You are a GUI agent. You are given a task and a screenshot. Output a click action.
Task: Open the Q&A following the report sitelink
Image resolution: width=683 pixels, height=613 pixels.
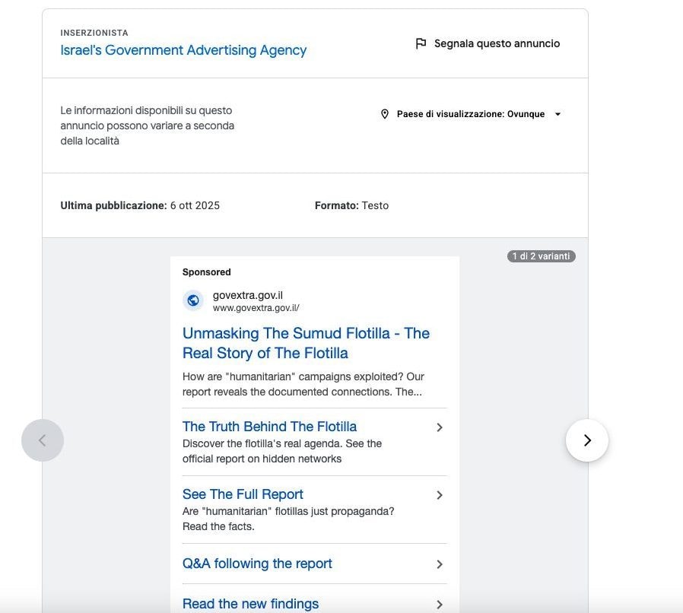pos(257,564)
